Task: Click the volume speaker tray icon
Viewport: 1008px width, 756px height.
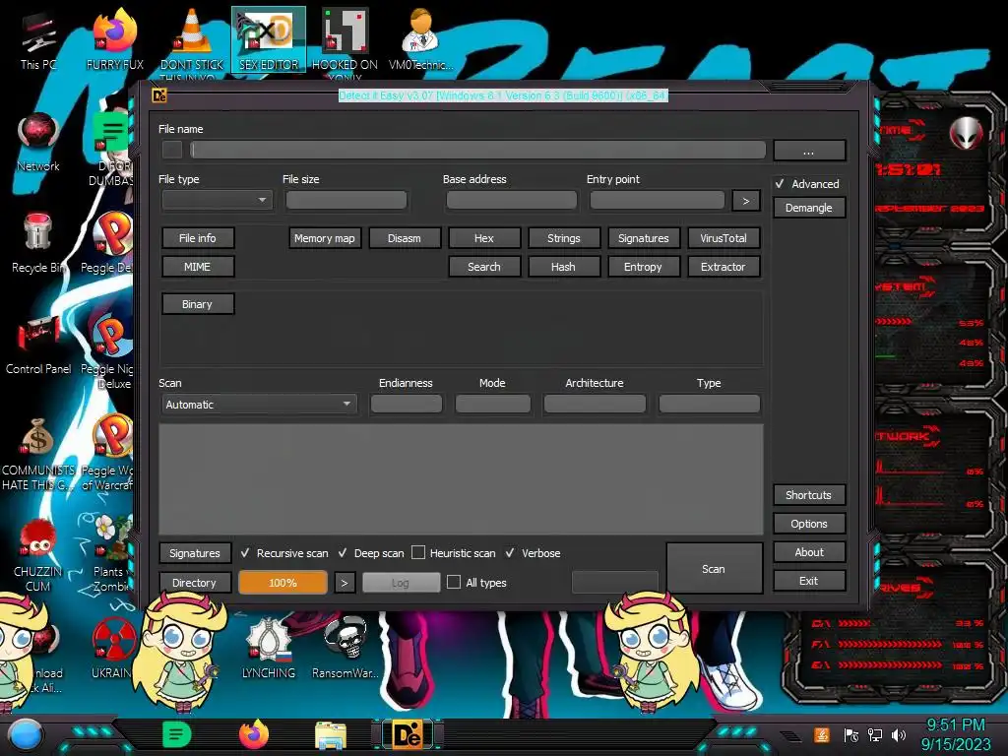Action: [x=899, y=734]
